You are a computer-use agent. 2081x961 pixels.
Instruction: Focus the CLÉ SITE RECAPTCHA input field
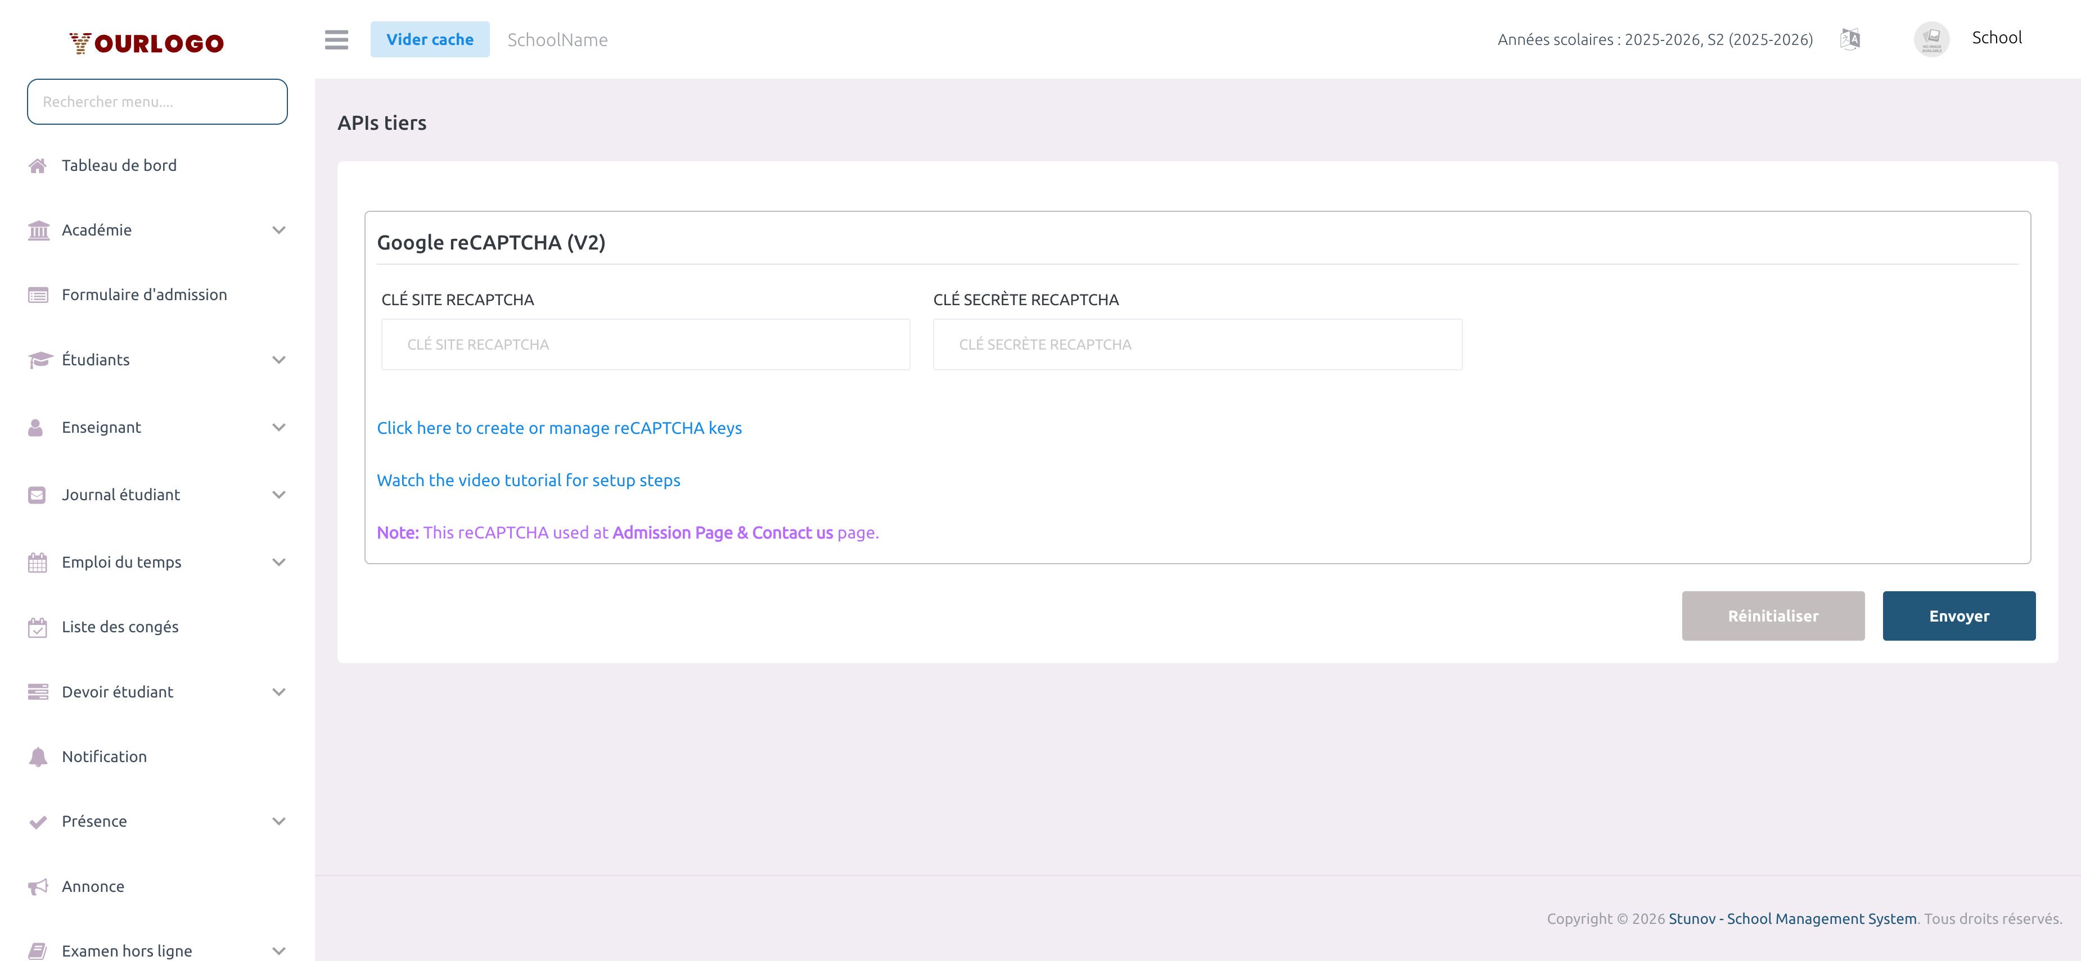coord(646,344)
